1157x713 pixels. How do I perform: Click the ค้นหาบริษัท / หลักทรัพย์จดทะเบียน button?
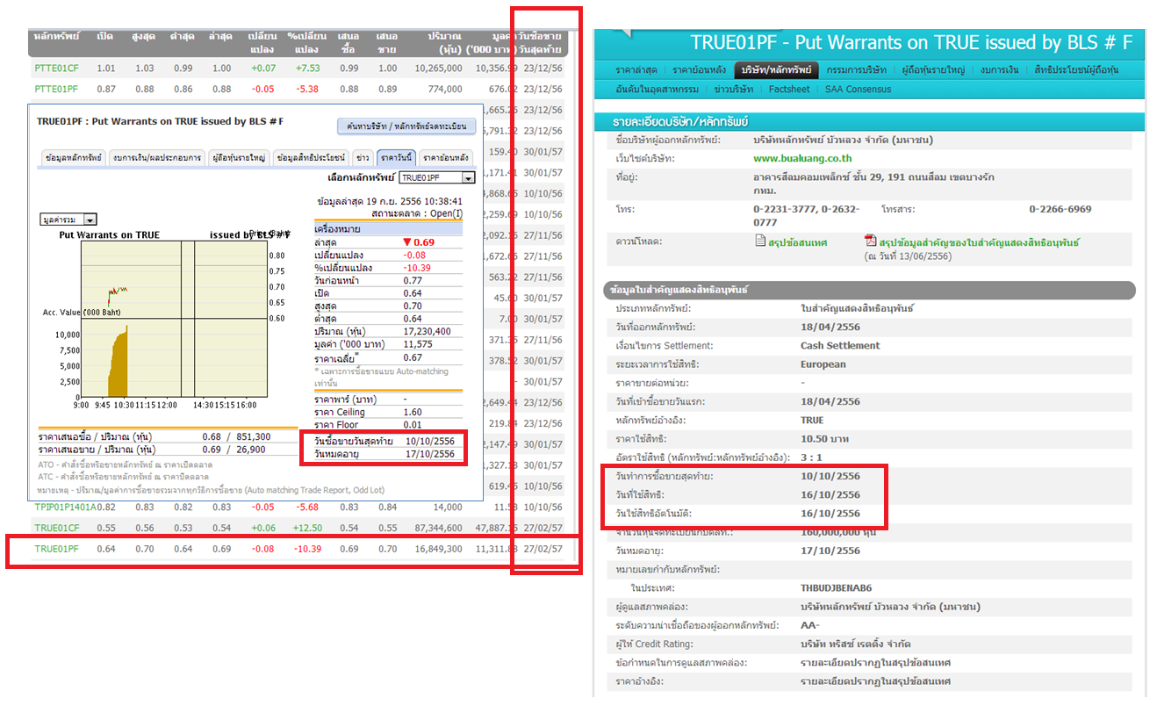(406, 126)
